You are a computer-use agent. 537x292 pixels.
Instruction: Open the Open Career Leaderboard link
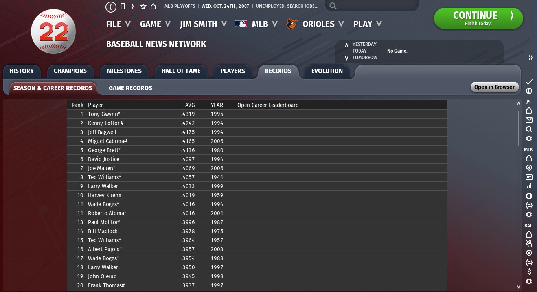(x=268, y=105)
